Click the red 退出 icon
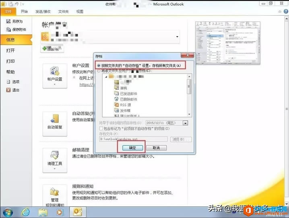Screen dimensions: 289x218 (8, 90)
